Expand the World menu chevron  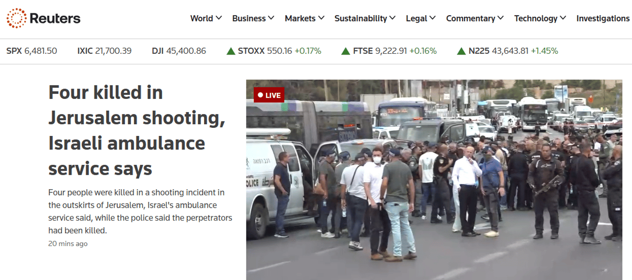click(x=219, y=18)
